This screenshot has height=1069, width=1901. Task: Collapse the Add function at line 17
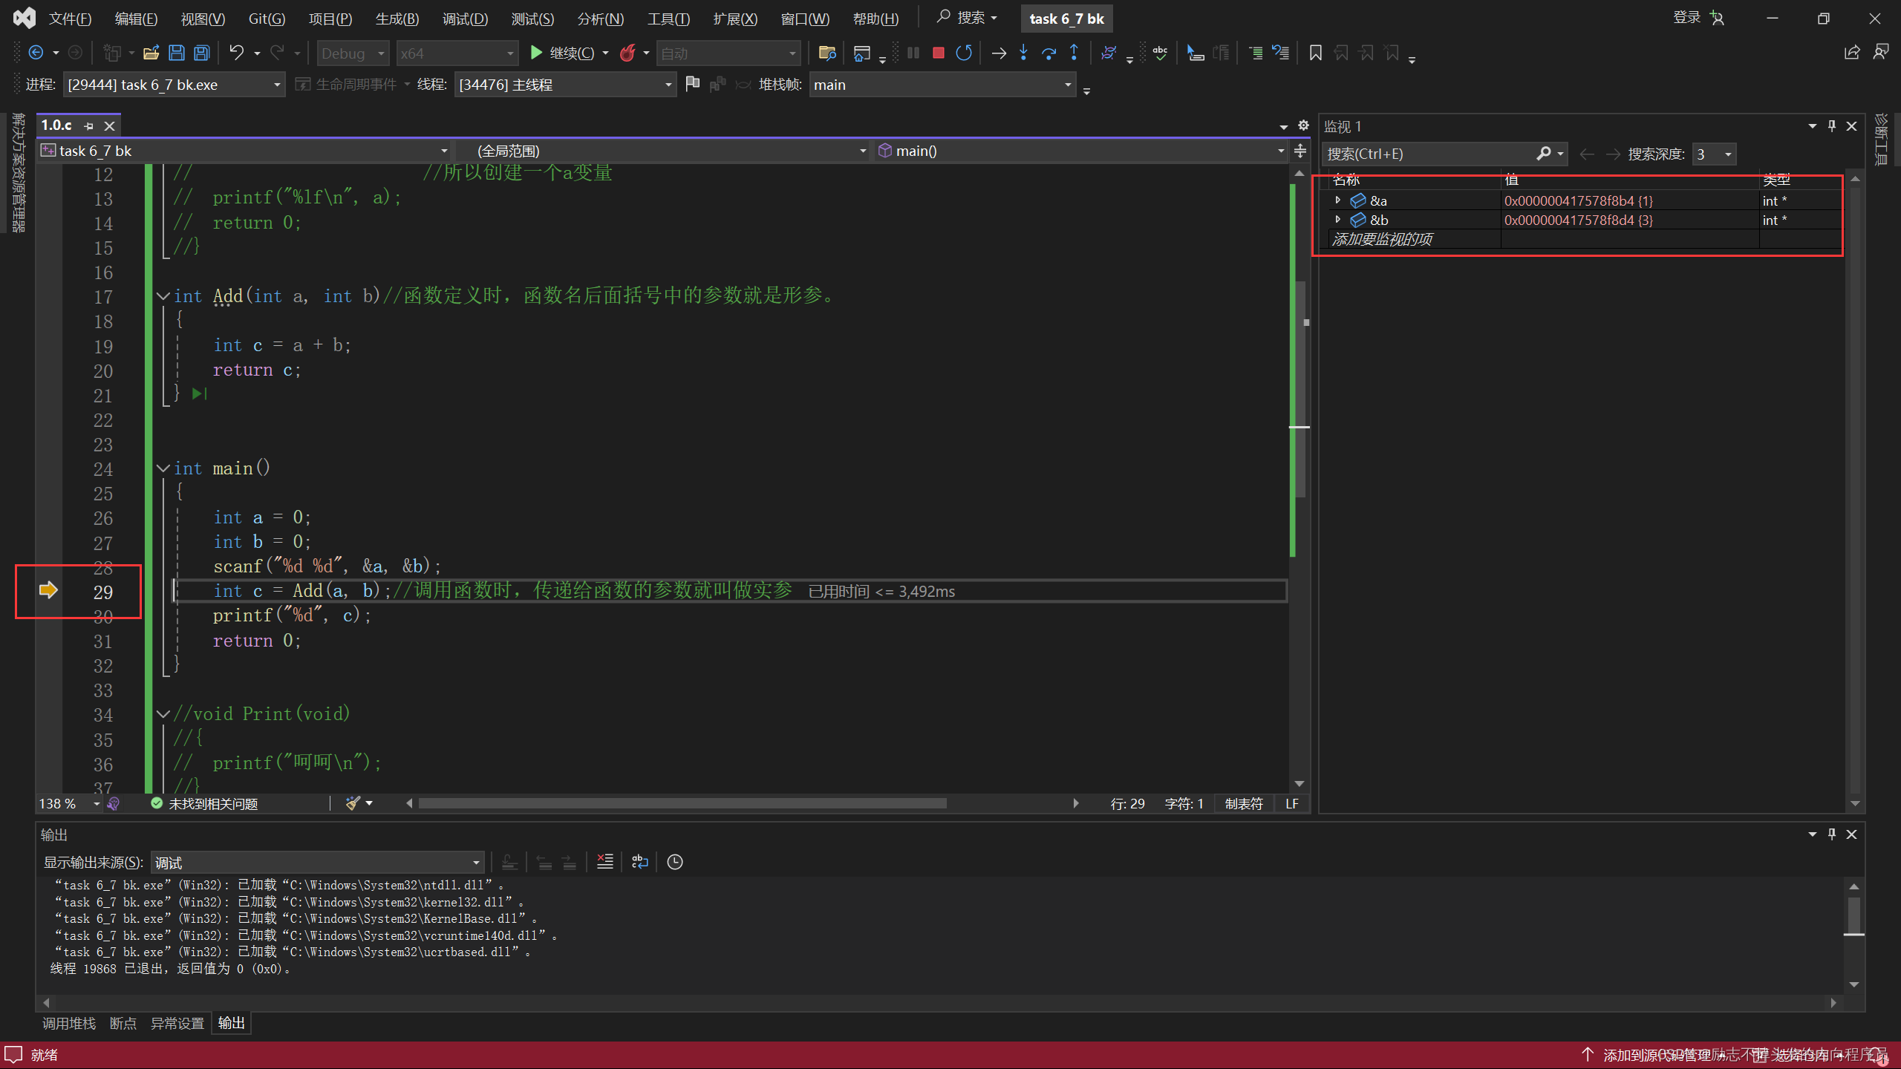[x=163, y=296]
